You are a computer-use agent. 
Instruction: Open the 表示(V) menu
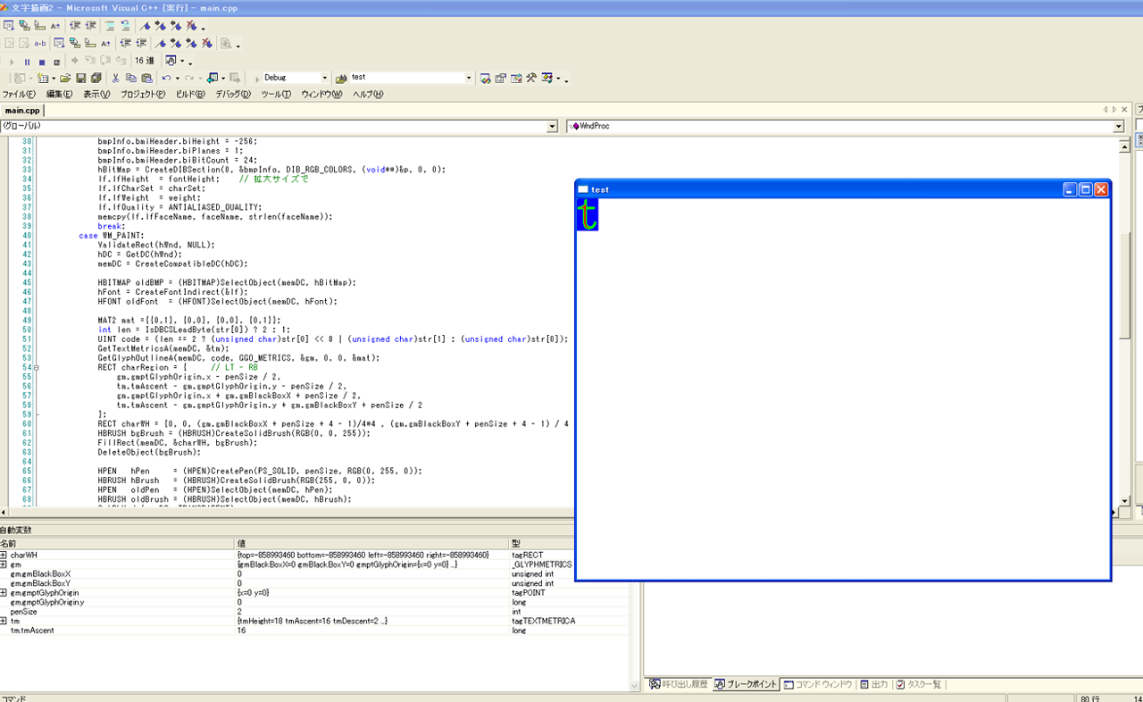pyautogui.click(x=96, y=95)
